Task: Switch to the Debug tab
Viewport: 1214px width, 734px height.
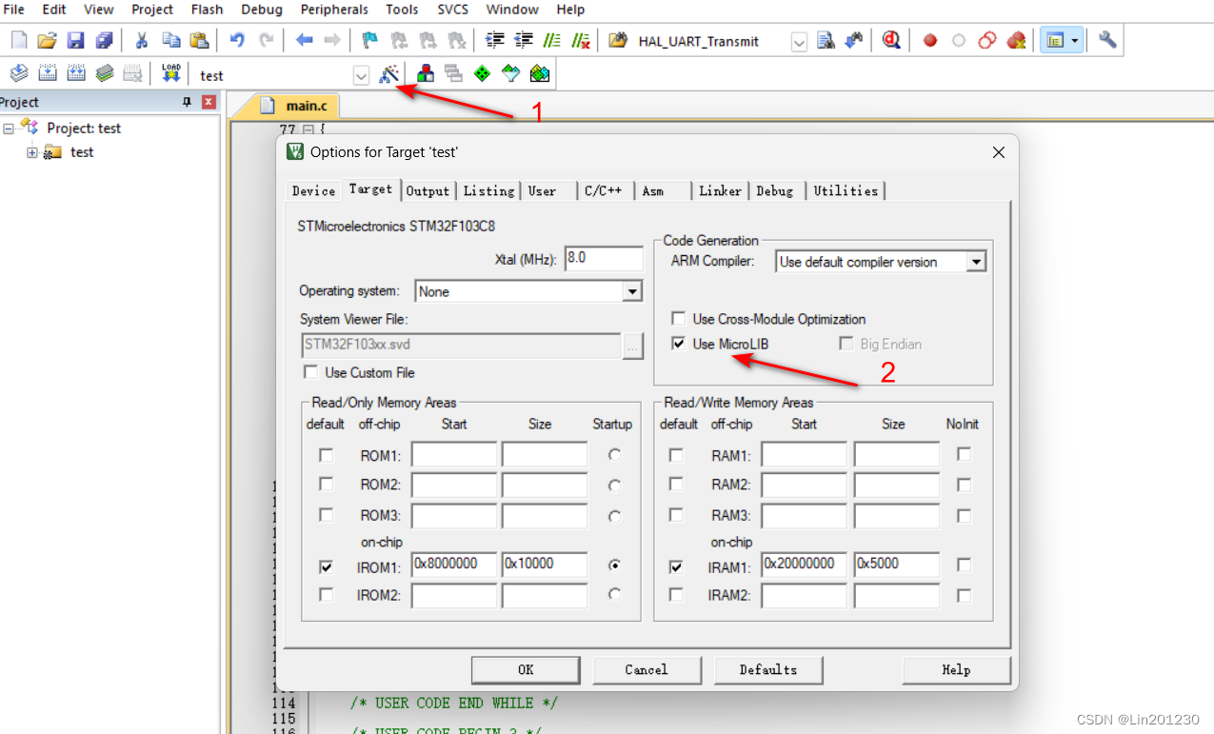Action: (775, 191)
